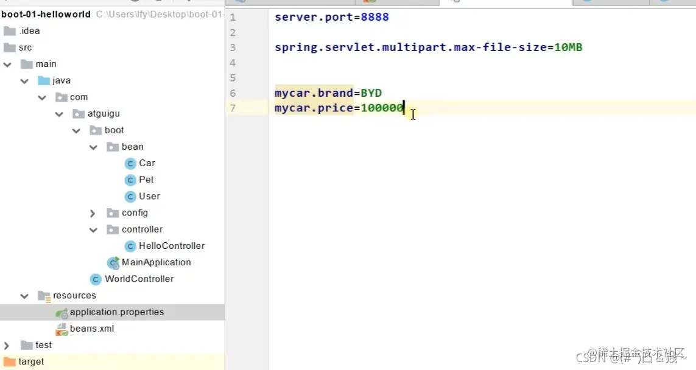The width and height of the screenshot is (696, 370).
Task: Click line number 1 in gutter
Action: (x=233, y=17)
